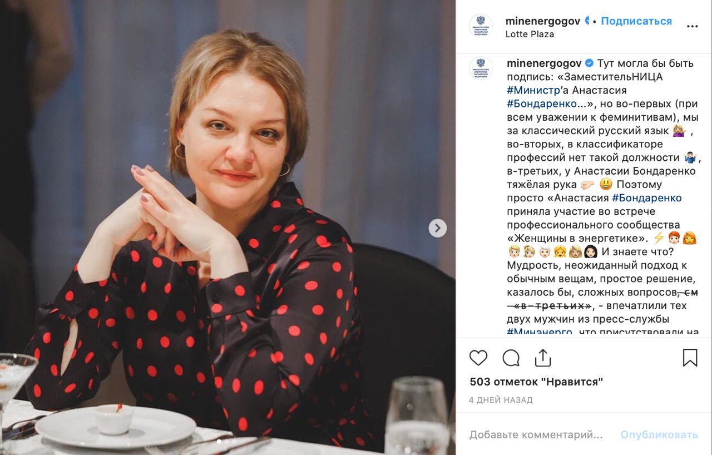This screenshot has width=712, height=455.
Task: Post the comment with Опубликовать
Action: [x=659, y=434]
